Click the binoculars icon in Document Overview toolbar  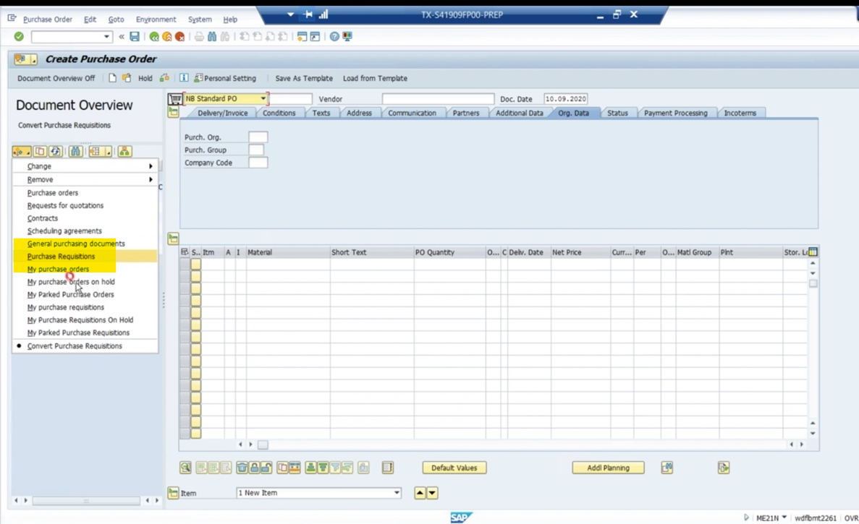75,152
